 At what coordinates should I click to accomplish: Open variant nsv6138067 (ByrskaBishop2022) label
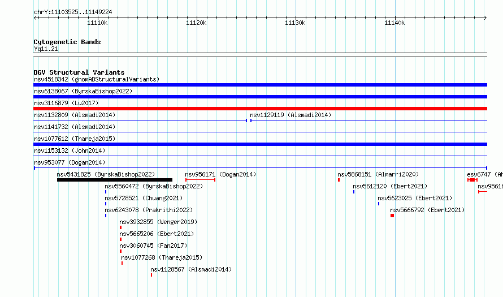click(x=83, y=91)
